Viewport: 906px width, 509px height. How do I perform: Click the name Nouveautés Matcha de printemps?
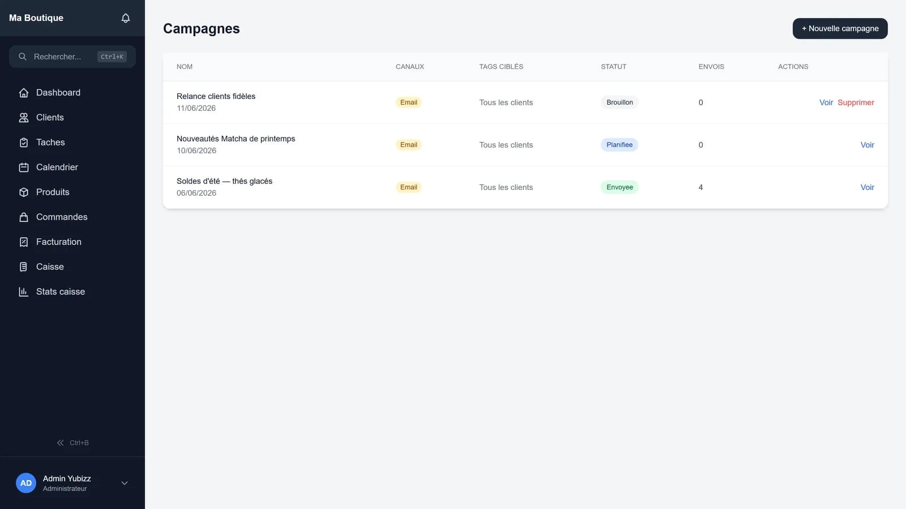236,139
